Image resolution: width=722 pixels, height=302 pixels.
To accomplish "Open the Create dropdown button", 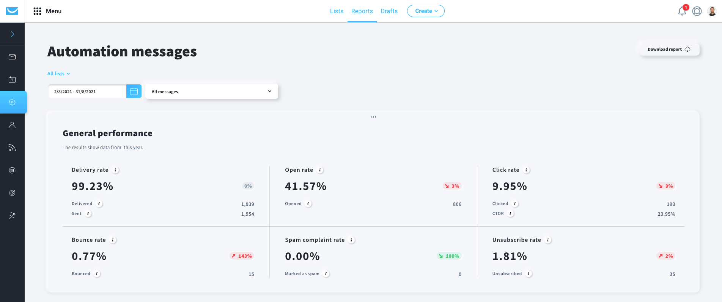I will pos(426,11).
